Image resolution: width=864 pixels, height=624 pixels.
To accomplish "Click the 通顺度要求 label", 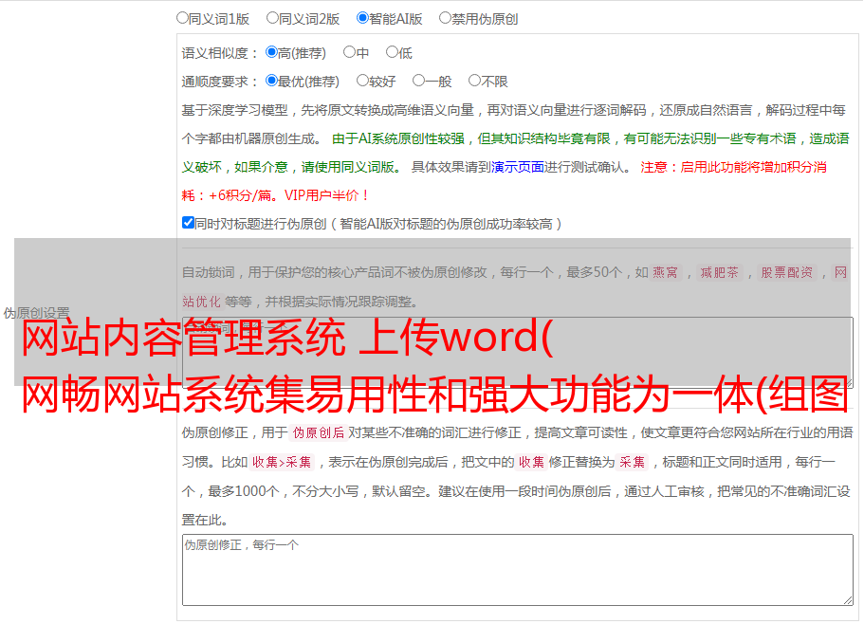I will (x=220, y=82).
